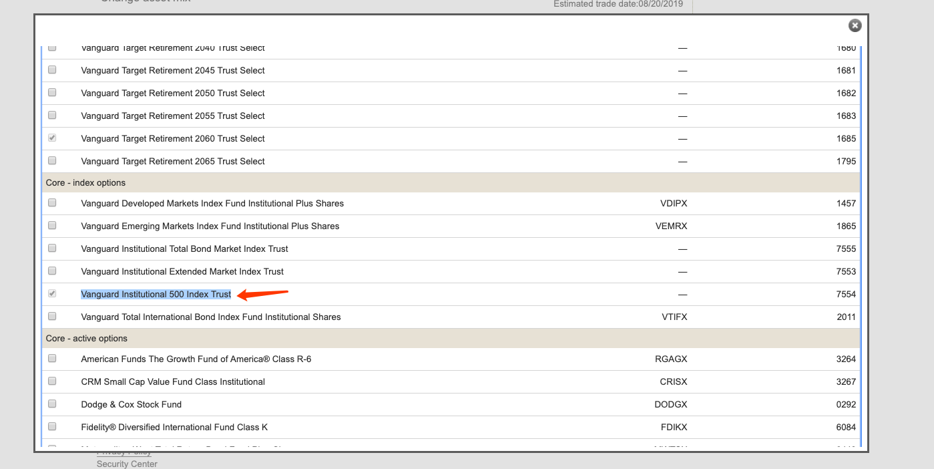The height and width of the screenshot is (469, 934).
Task: Check Vanguard Target Retirement 2065 Trust Select
Action: pos(52,160)
